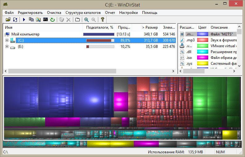Click the .mp3 music note file icon
245x157 pixels.
182,40
